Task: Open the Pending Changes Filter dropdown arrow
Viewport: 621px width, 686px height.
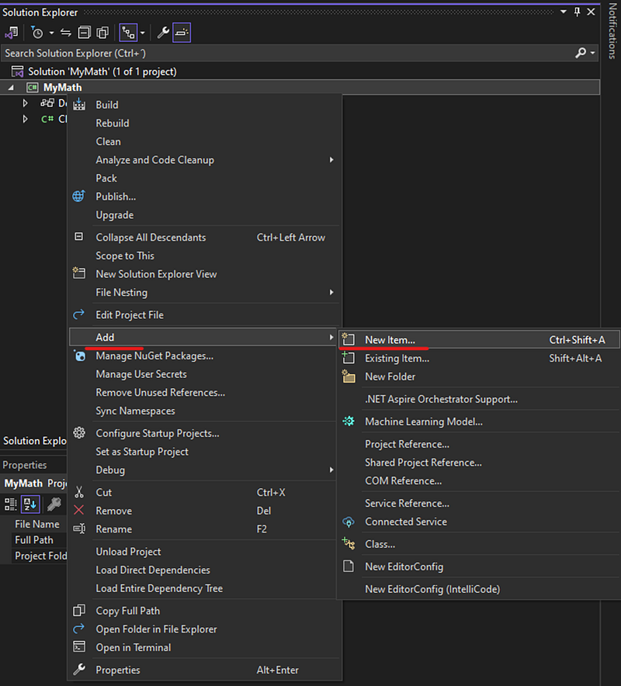Action: [x=52, y=33]
